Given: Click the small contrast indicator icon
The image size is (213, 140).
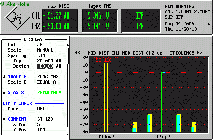Looking at the screenshot, I should click(209, 24).
